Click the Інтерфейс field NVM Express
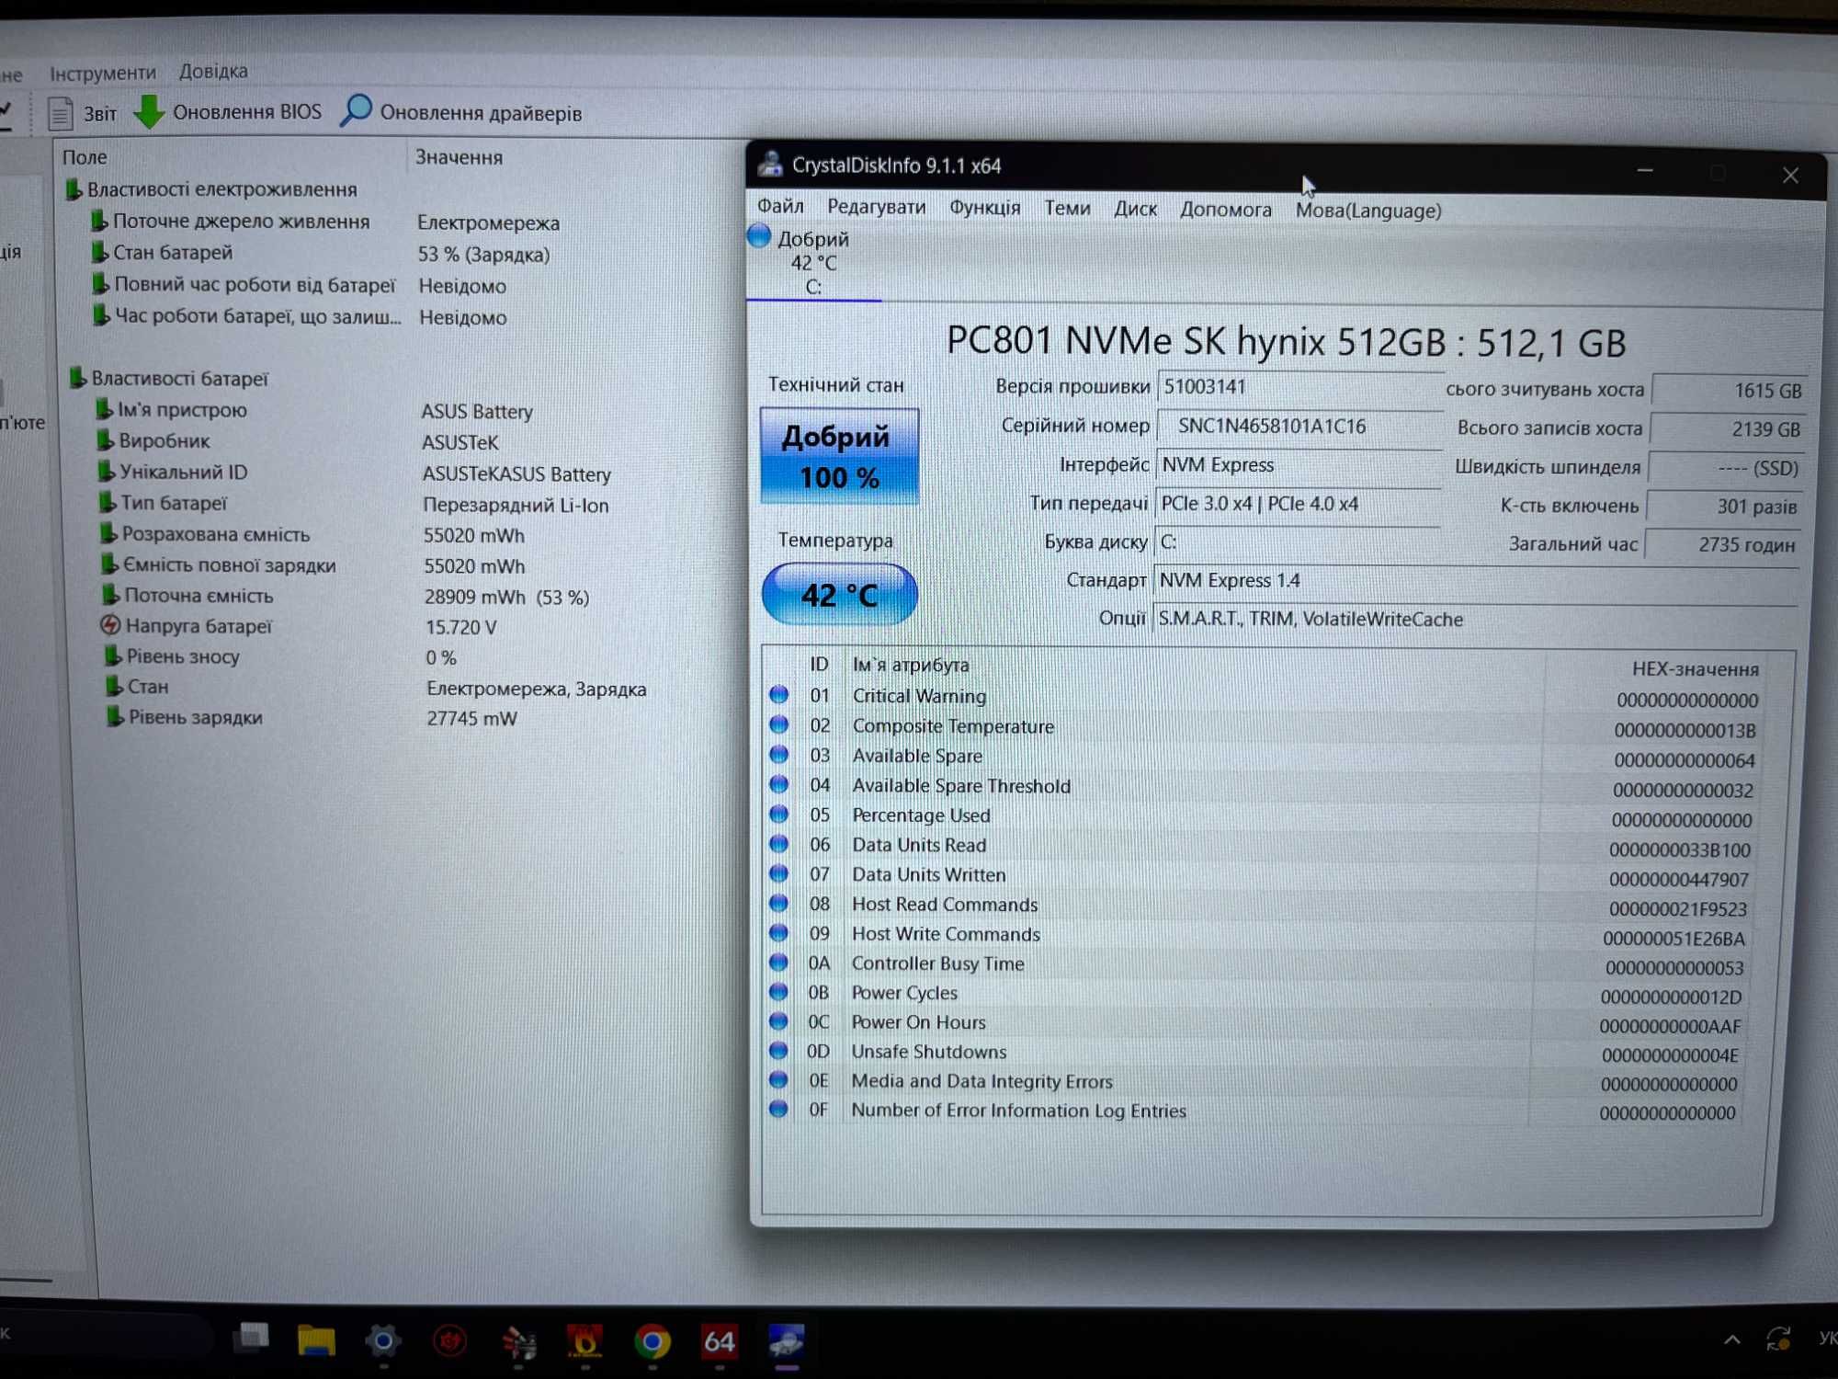 point(1299,465)
